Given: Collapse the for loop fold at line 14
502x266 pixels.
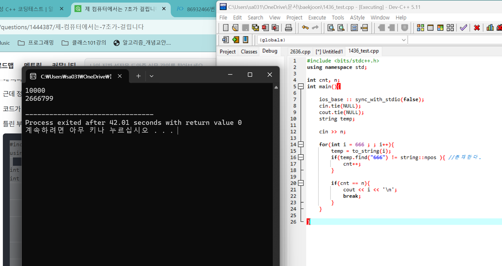Looking at the screenshot, I should (301, 144).
